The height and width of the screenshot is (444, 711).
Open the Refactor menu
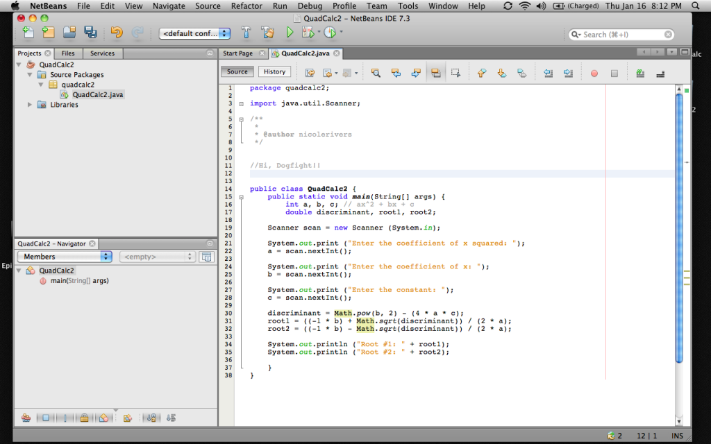[x=246, y=6]
